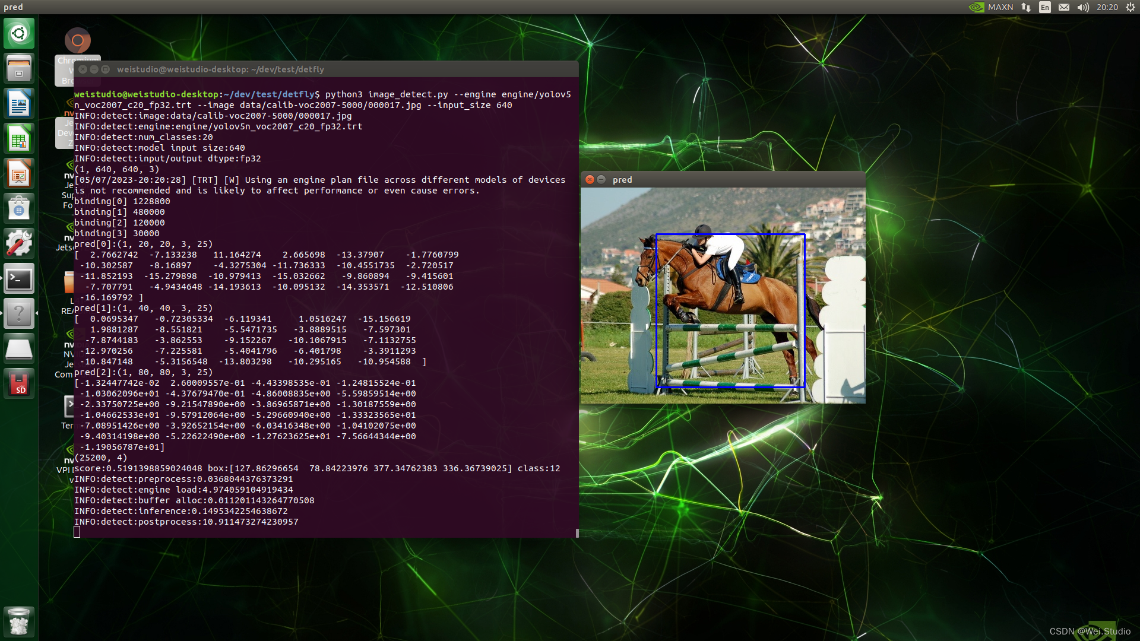Open the sound volume indicator
This screenshot has height=641, width=1140.
[1083, 7]
